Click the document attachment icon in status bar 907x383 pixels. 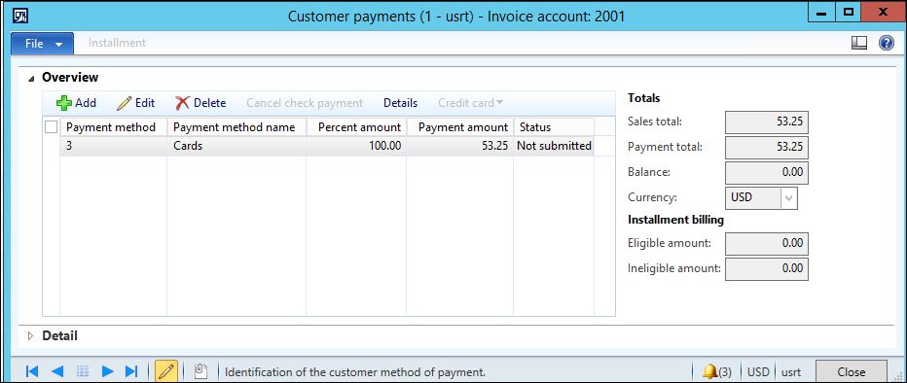coord(200,371)
